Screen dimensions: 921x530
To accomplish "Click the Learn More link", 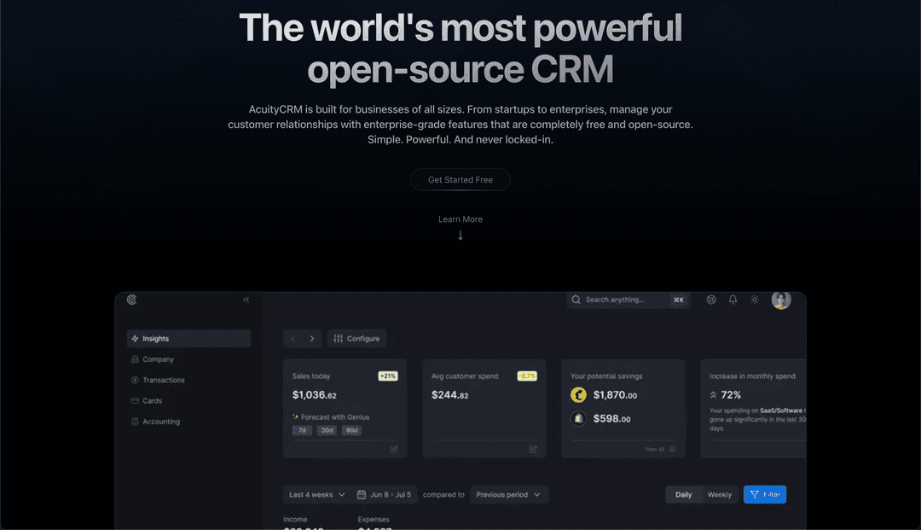I will (460, 219).
